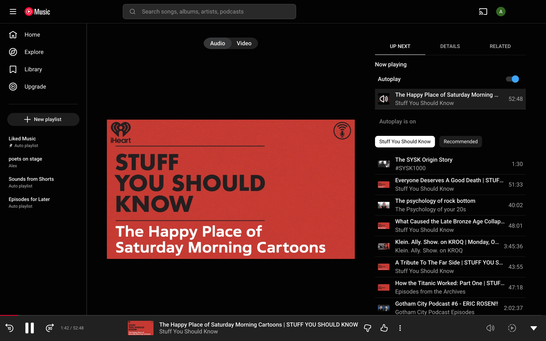Viewport: 546px width, 341px height.
Task: Open the account avatar menu
Action: [x=500, y=12]
